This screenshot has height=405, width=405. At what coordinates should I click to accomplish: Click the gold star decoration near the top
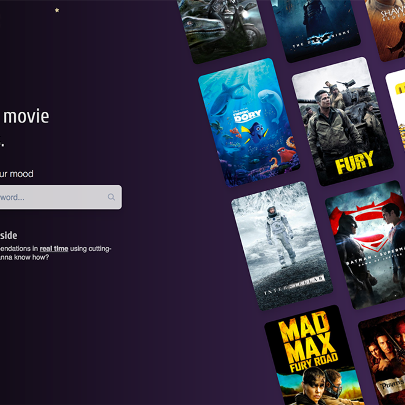(x=57, y=10)
